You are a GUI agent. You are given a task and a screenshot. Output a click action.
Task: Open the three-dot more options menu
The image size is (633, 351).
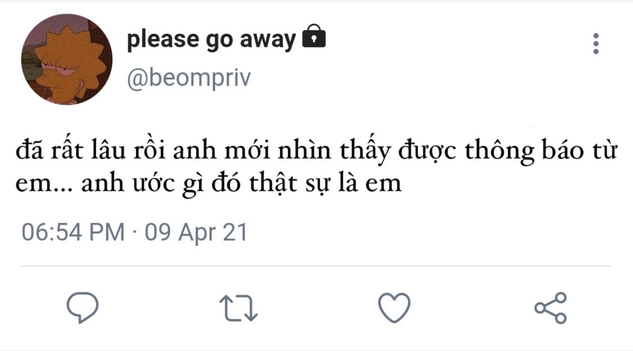pyautogui.click(x=596, y=44)
